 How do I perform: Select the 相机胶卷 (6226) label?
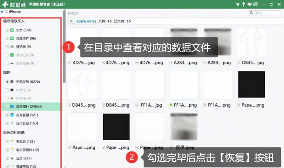click(x=28, y=81)
